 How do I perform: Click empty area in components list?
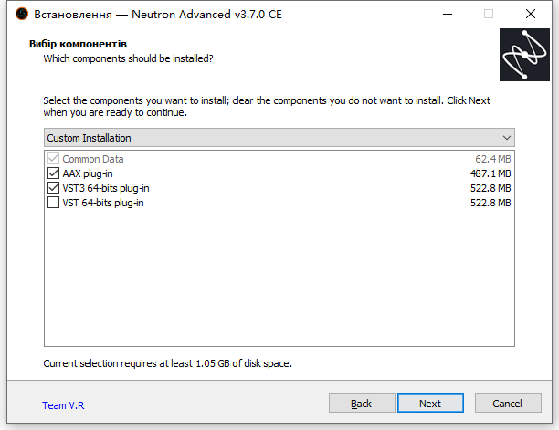279,278
